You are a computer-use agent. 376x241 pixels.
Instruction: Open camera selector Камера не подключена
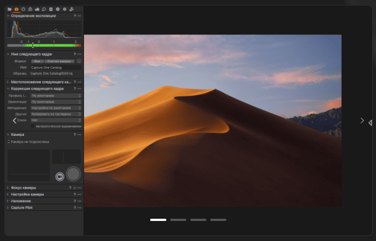click(x=28, y=142)
